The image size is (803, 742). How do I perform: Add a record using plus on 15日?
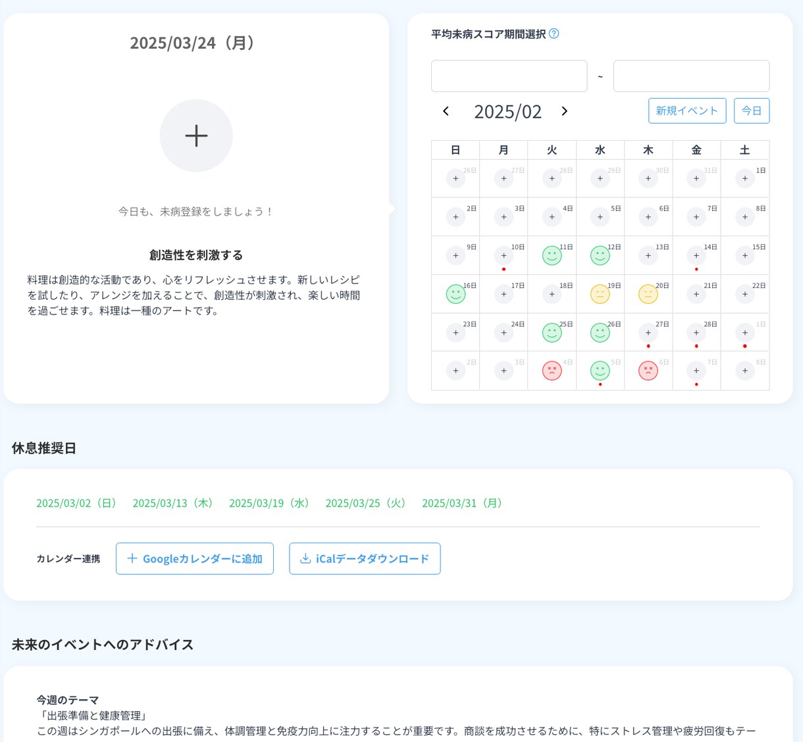(x=744, y=255)
